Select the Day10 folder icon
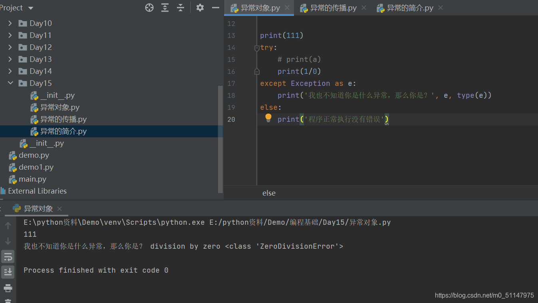Image resolution: width=538 pixels, height=303 pixels. point(23,23)
